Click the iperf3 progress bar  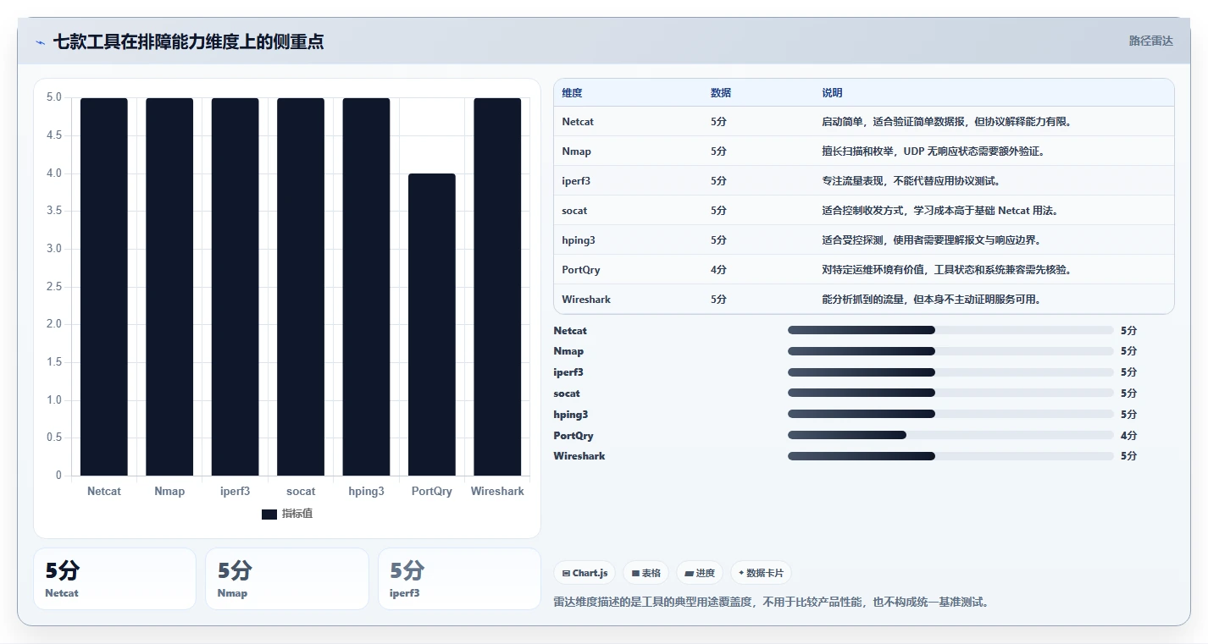point(950,372)
